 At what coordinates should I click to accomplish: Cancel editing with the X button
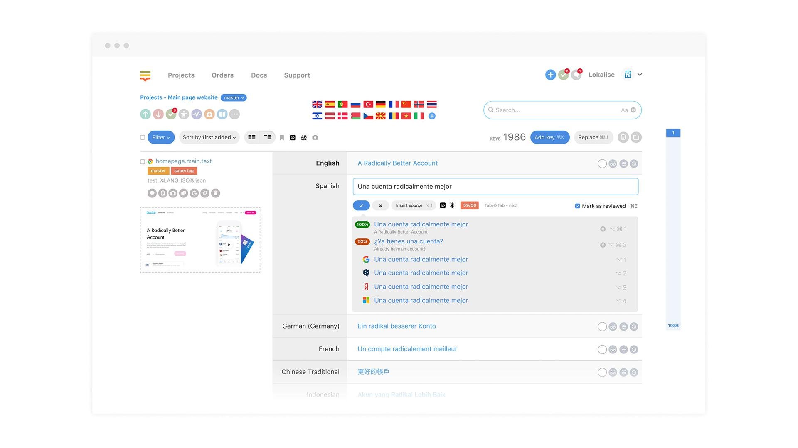(x=380, y=205)
